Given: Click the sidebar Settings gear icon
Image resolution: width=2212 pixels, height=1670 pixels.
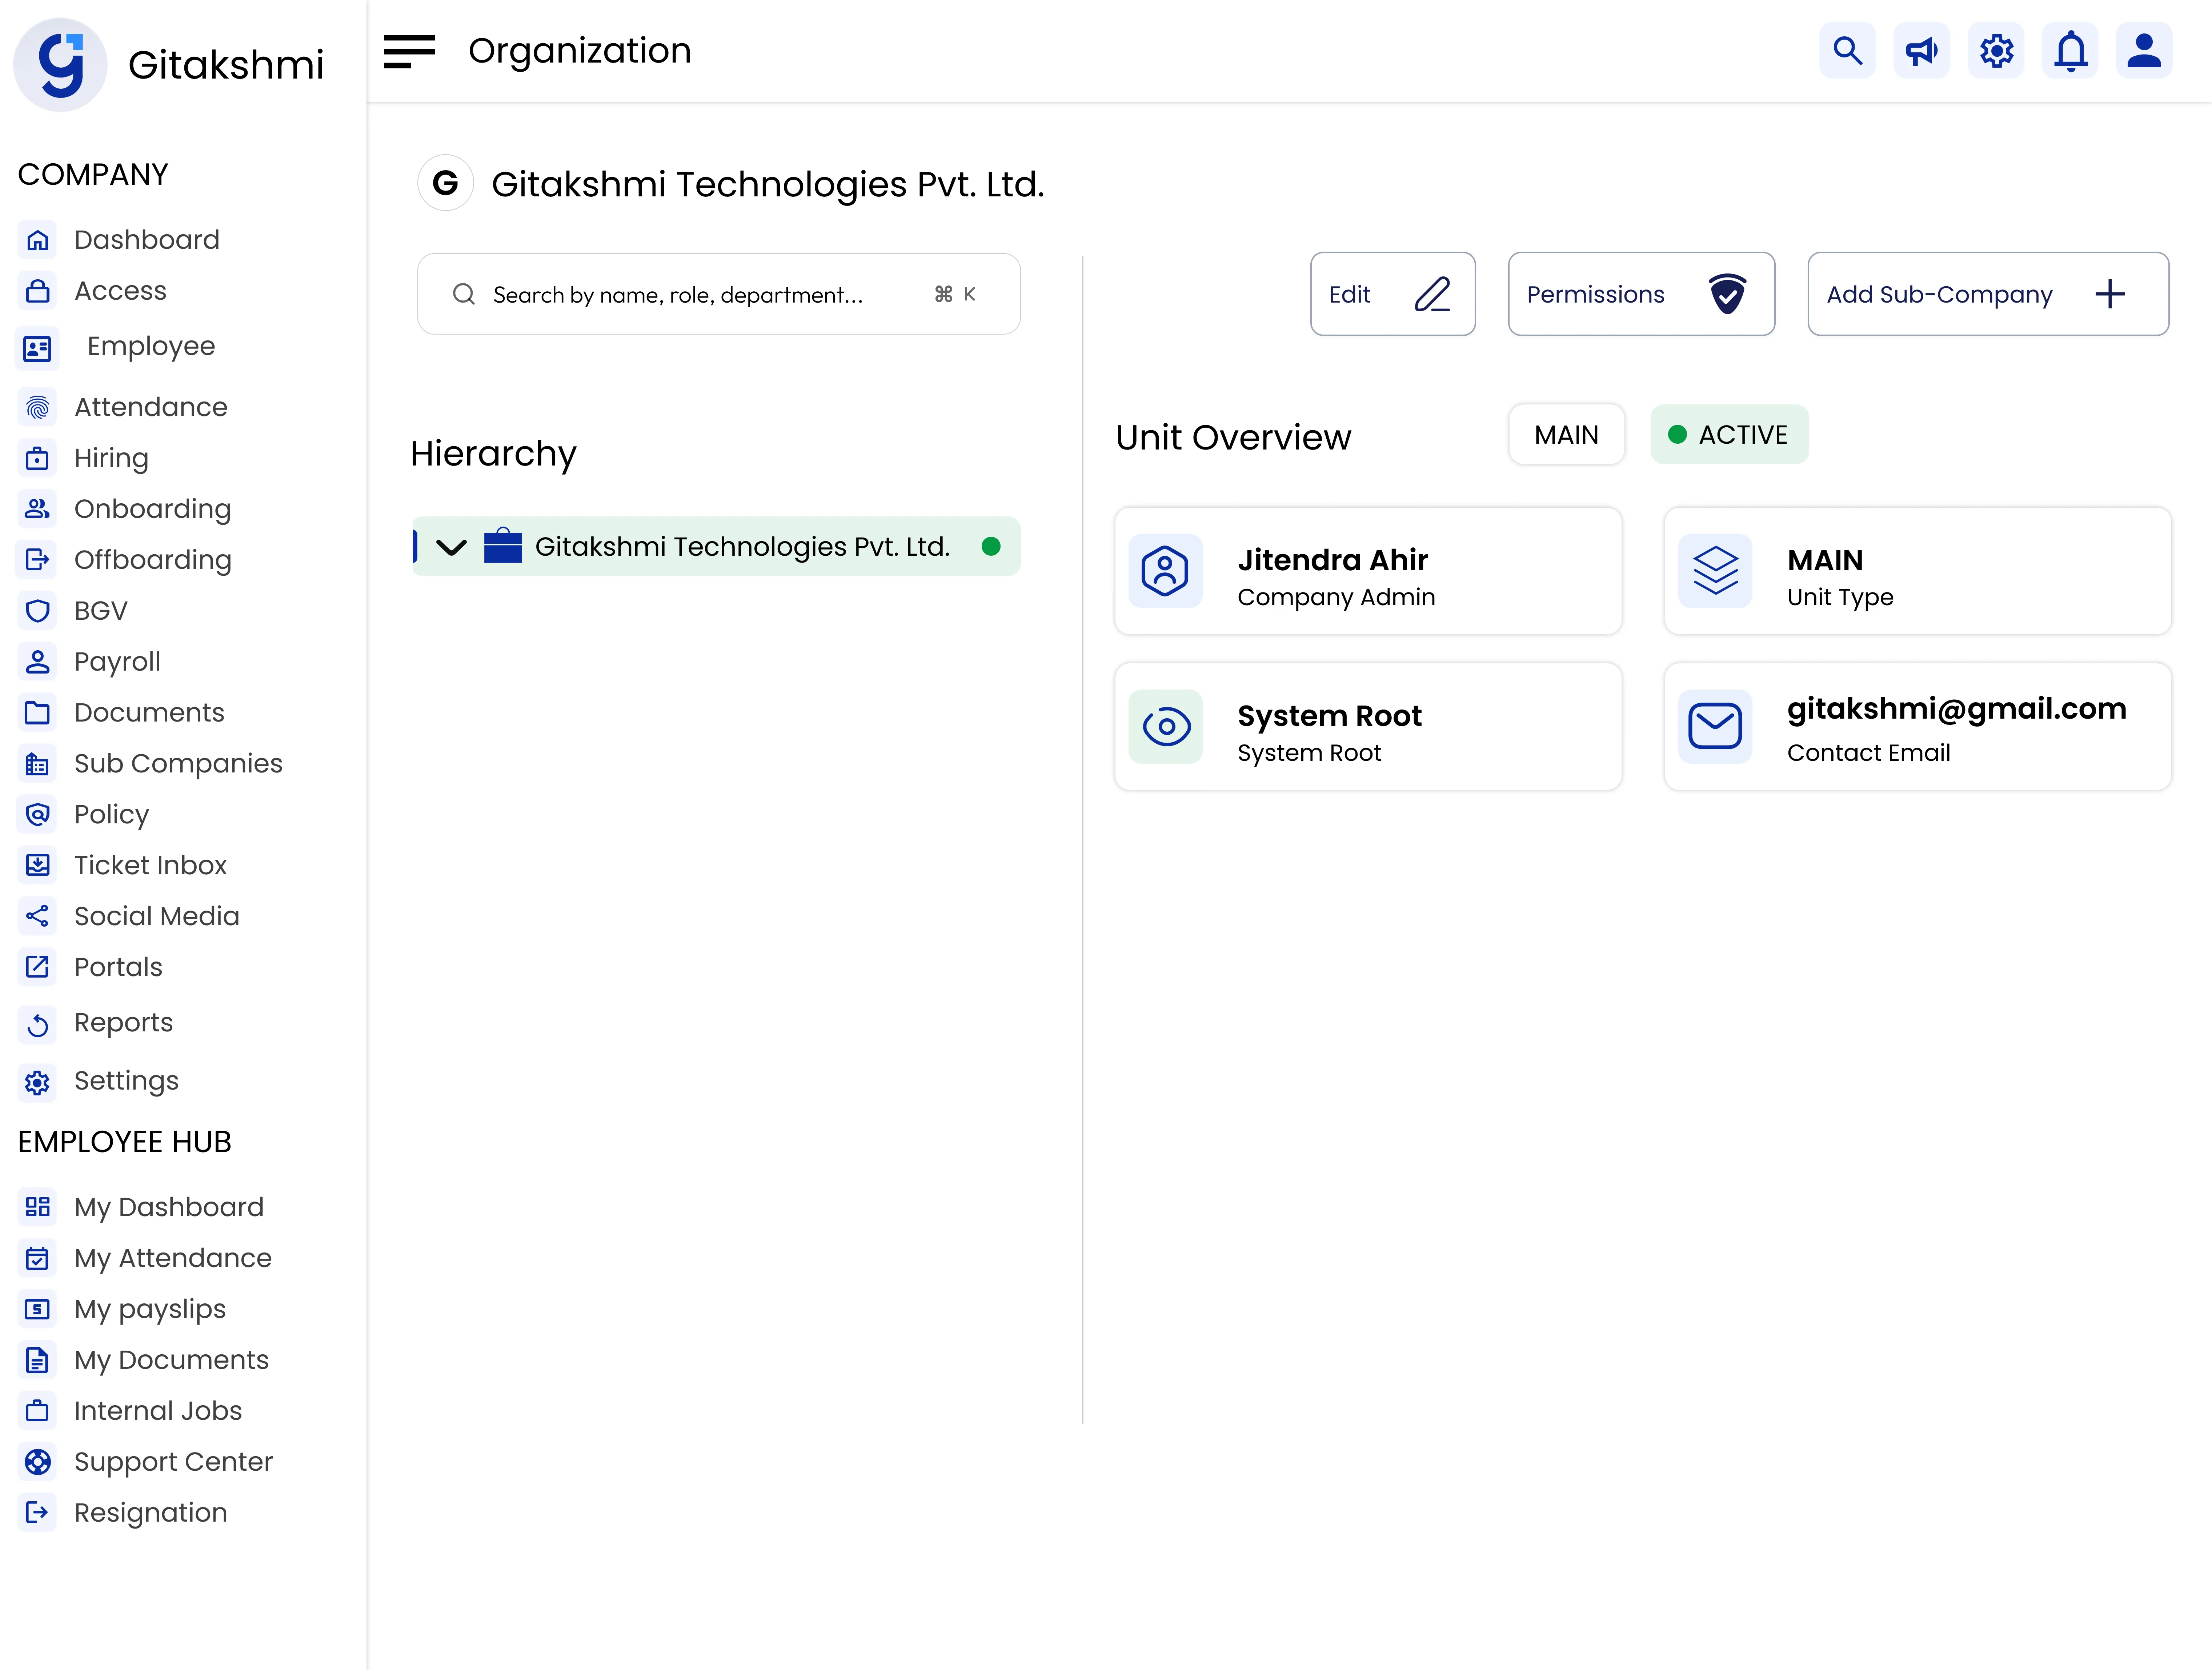Looking at the screenshot, I should pyautogui.click(x=37, y=1083).
